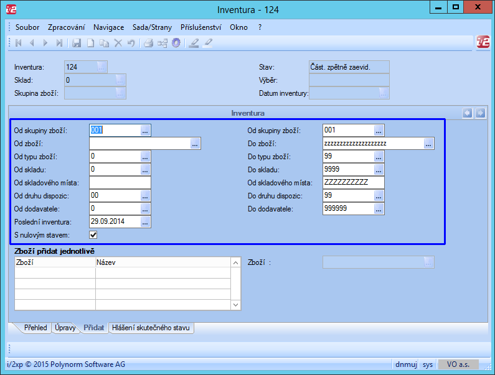The height and width of the screenshot is (375, 495).
Task: Open the Soubor menu
Action: 27,27
